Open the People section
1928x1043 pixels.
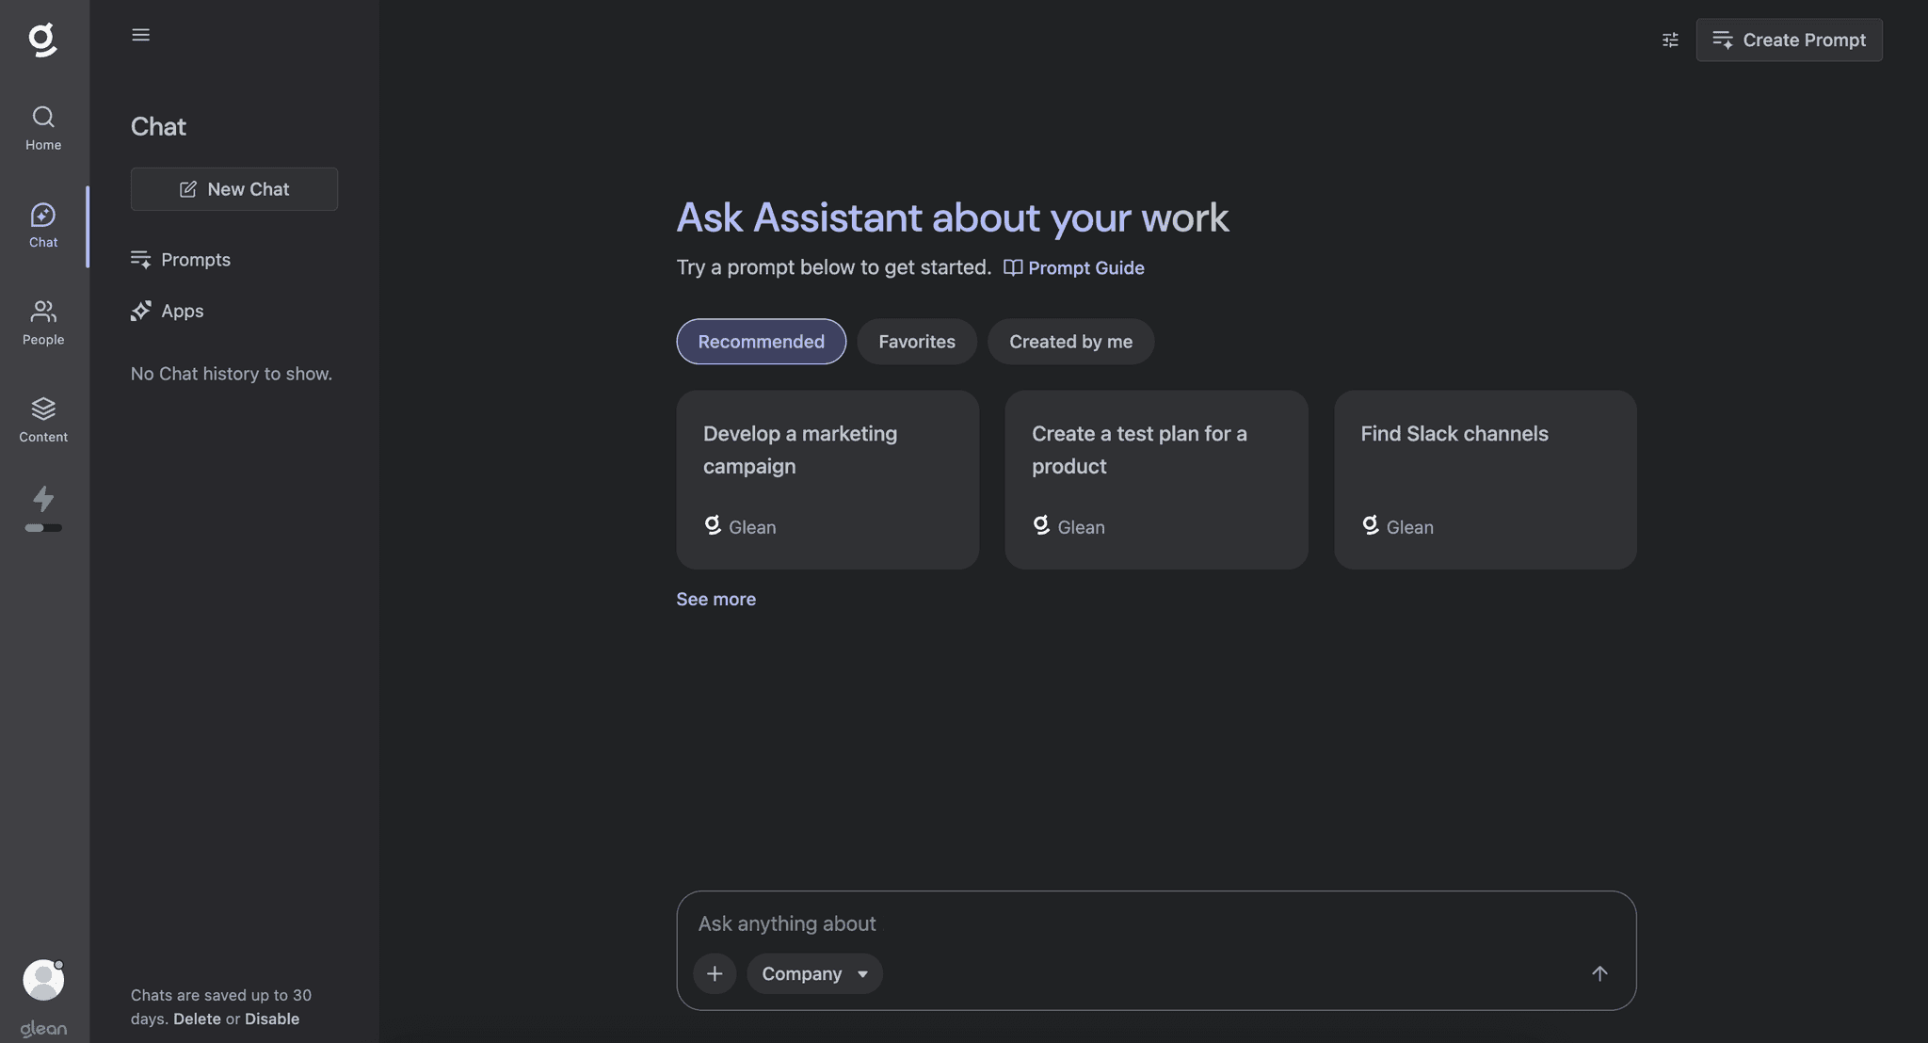pyautogui.click(x=42, y=322)
